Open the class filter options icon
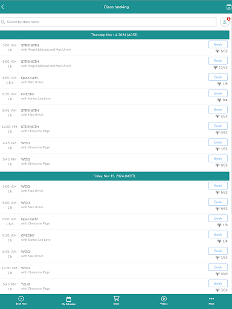 click(225, 22)
